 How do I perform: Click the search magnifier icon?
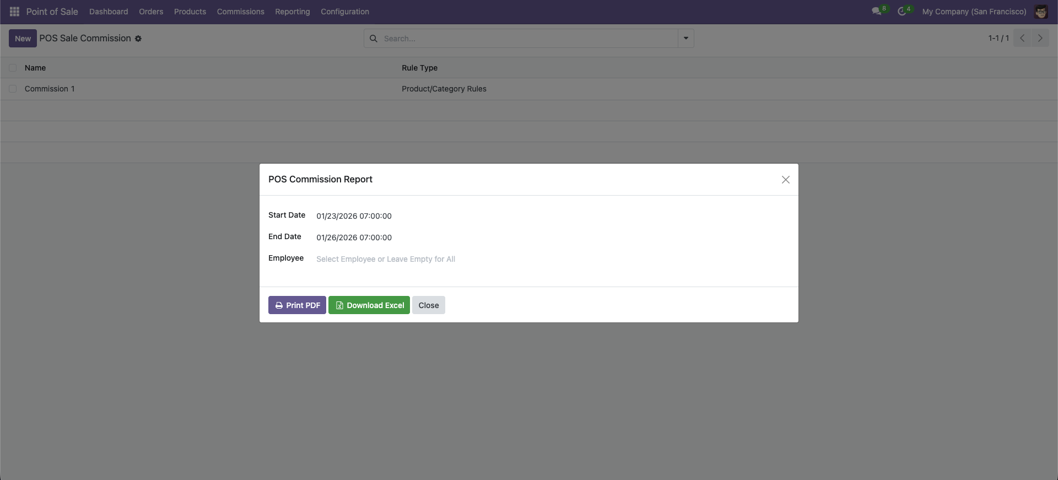(x=374, y=39)
